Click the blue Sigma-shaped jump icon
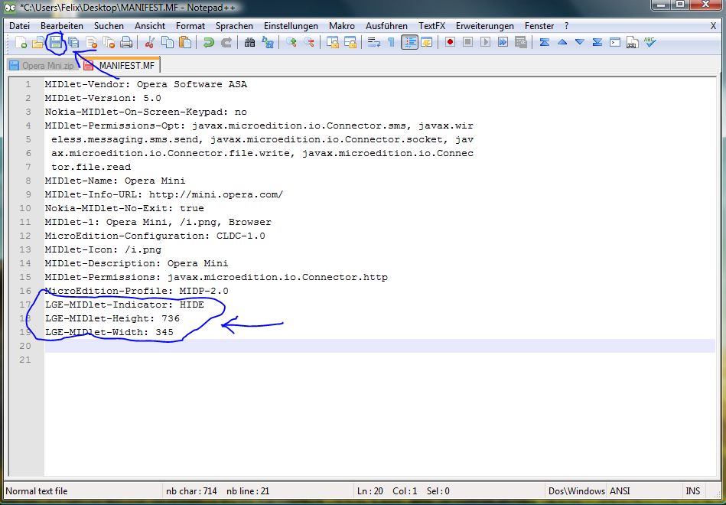 click(x=597, y=43)
